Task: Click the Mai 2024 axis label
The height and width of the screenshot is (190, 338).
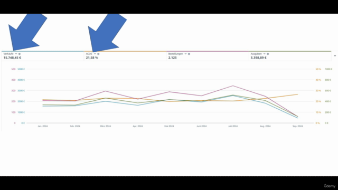Action: 169,126
